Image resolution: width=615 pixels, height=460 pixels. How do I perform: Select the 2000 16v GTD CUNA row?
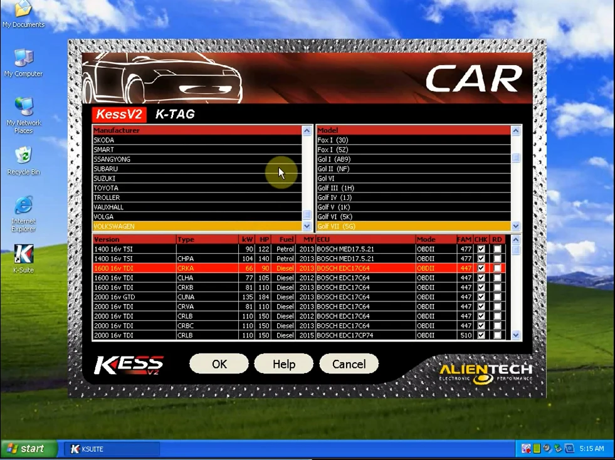click(x=299, y=297)
